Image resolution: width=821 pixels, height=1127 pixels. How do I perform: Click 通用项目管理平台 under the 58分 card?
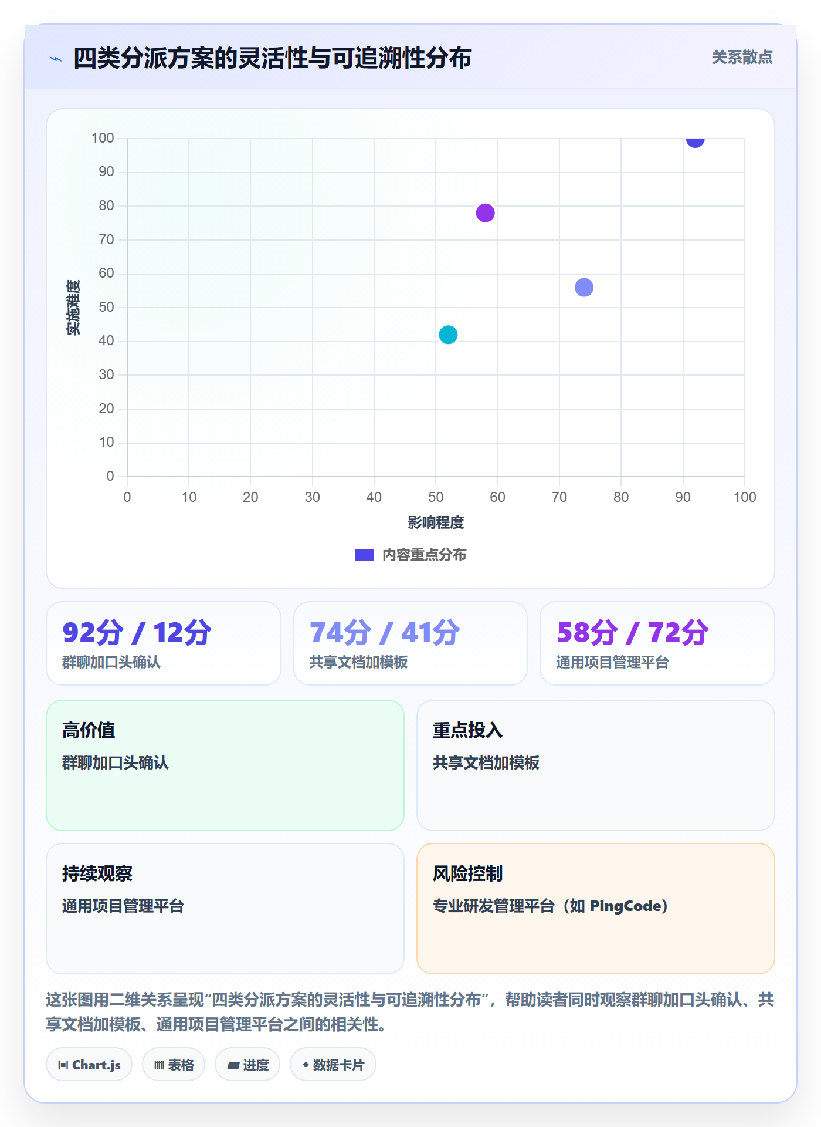point(613,662)
